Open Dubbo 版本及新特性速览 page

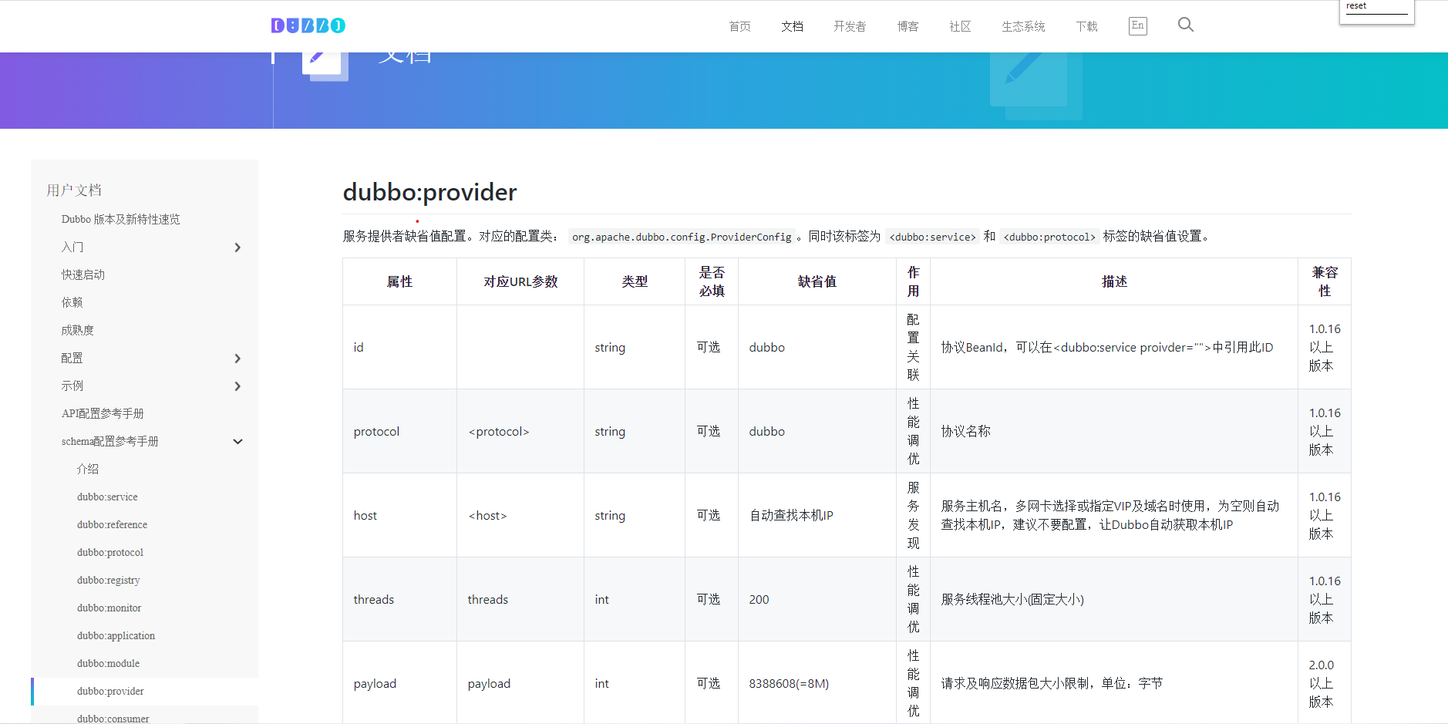[120, 220]
